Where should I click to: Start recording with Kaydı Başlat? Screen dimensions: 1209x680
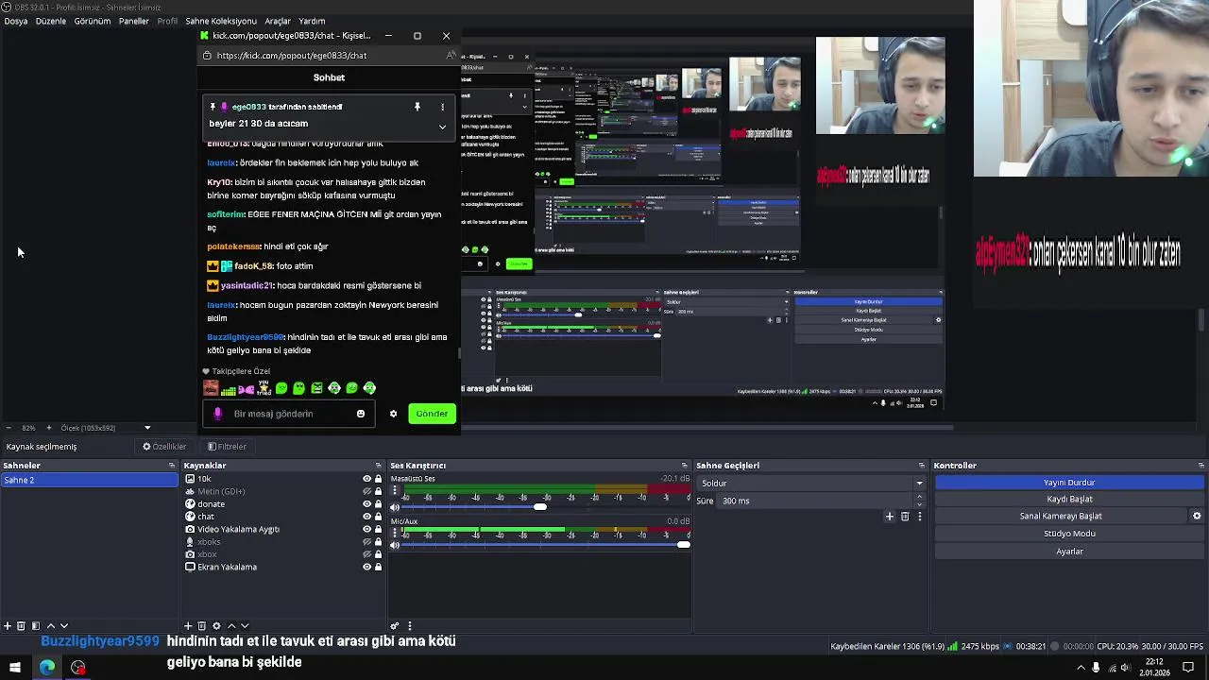click(1069, 500)
